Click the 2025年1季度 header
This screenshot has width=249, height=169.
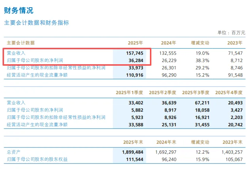click(x=129, y=93)
